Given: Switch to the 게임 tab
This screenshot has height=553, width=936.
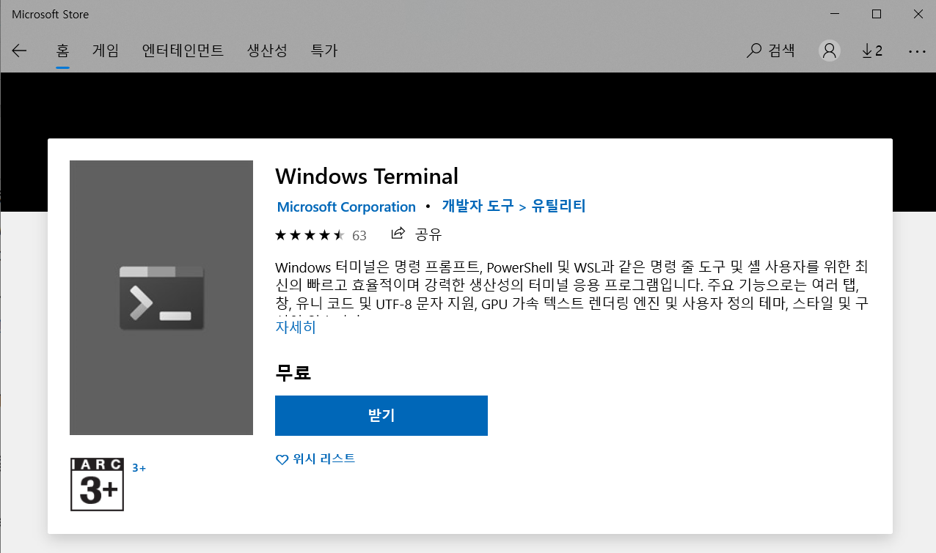Looking at the screenshot, I should [106, 51].
